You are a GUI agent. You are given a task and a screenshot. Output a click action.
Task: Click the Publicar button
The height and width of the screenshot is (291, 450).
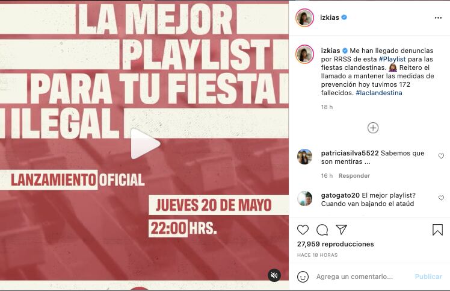click(428, 277)
